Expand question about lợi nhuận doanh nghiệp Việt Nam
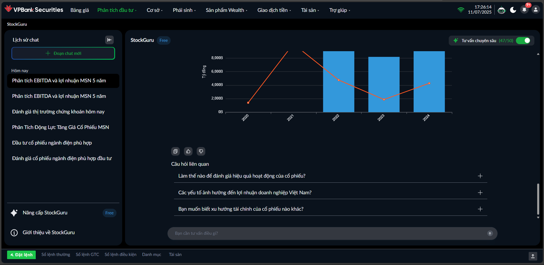 [x=480, y=193]
